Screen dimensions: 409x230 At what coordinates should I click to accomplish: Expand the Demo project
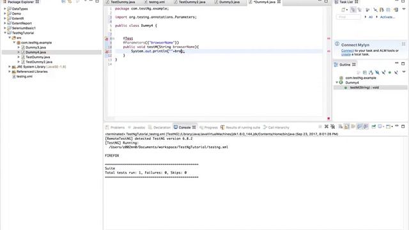pos(4,13)
